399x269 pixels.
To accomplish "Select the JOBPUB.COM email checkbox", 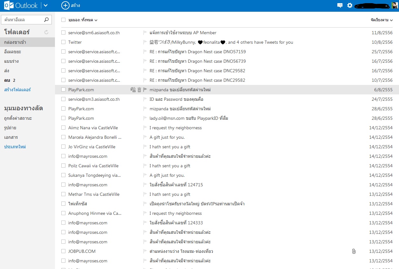I will (x=64, y=251).
